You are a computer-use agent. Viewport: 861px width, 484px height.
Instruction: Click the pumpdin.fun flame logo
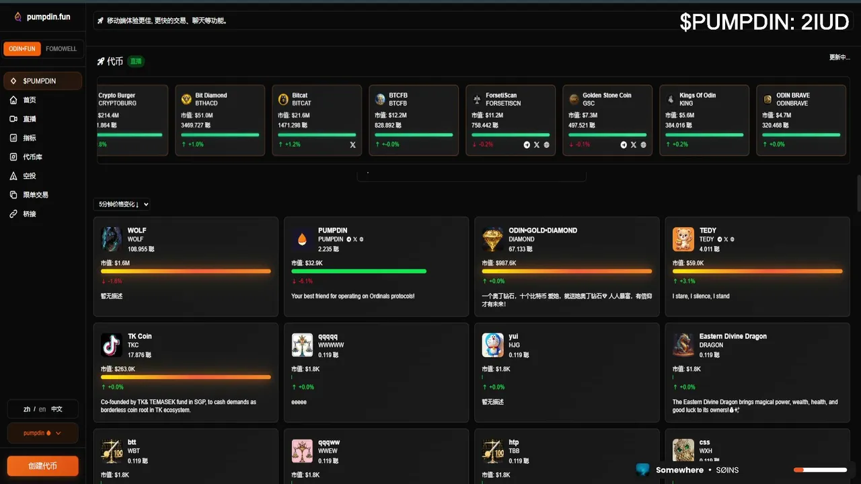click(17, 17)
